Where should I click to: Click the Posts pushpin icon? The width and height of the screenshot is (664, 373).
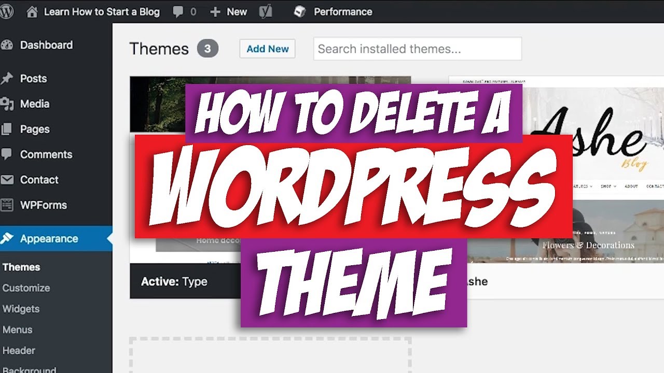7,79
